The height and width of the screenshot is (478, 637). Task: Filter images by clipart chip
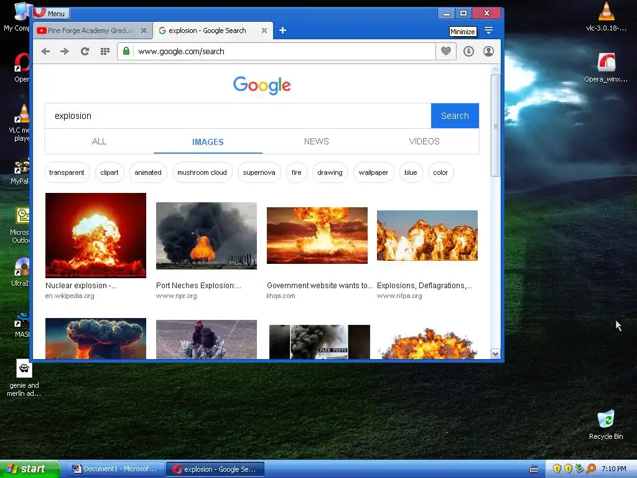pyautogui.click(x=109, y=172)
